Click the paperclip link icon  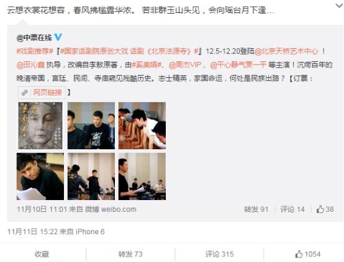pos(25,92)
